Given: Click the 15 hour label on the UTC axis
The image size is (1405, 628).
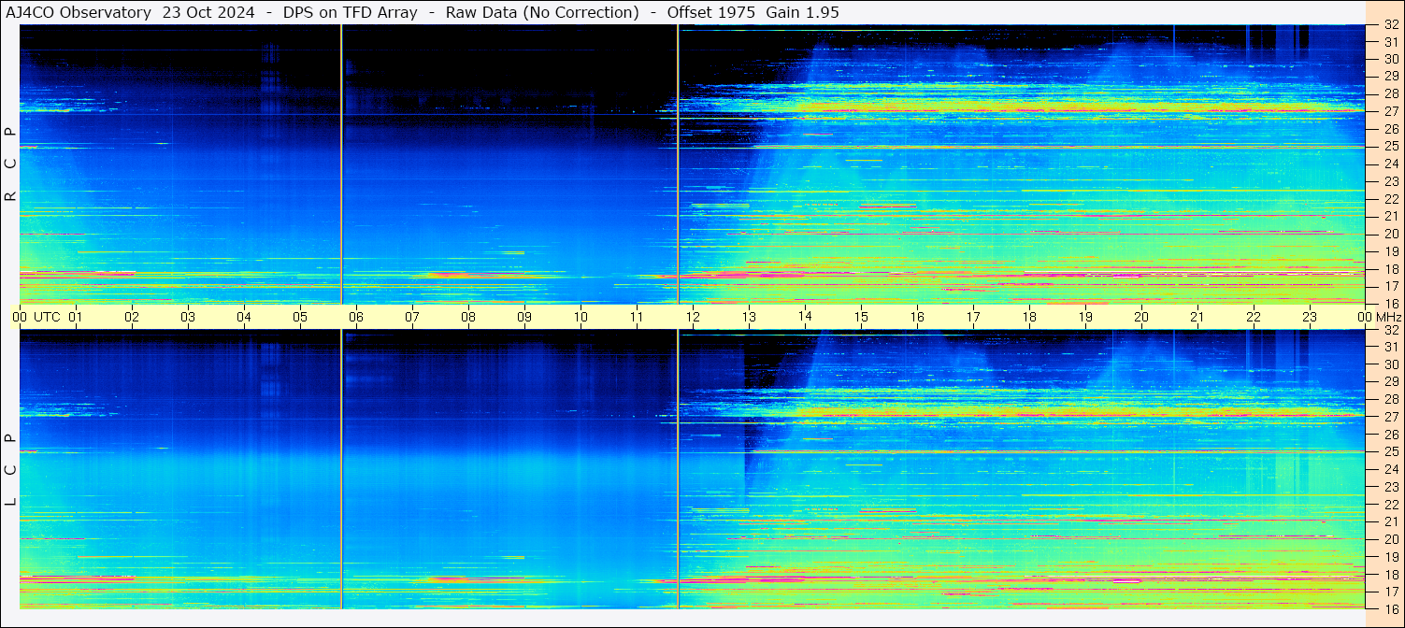Looking at the screenshot, I should (x=860, y=317).
